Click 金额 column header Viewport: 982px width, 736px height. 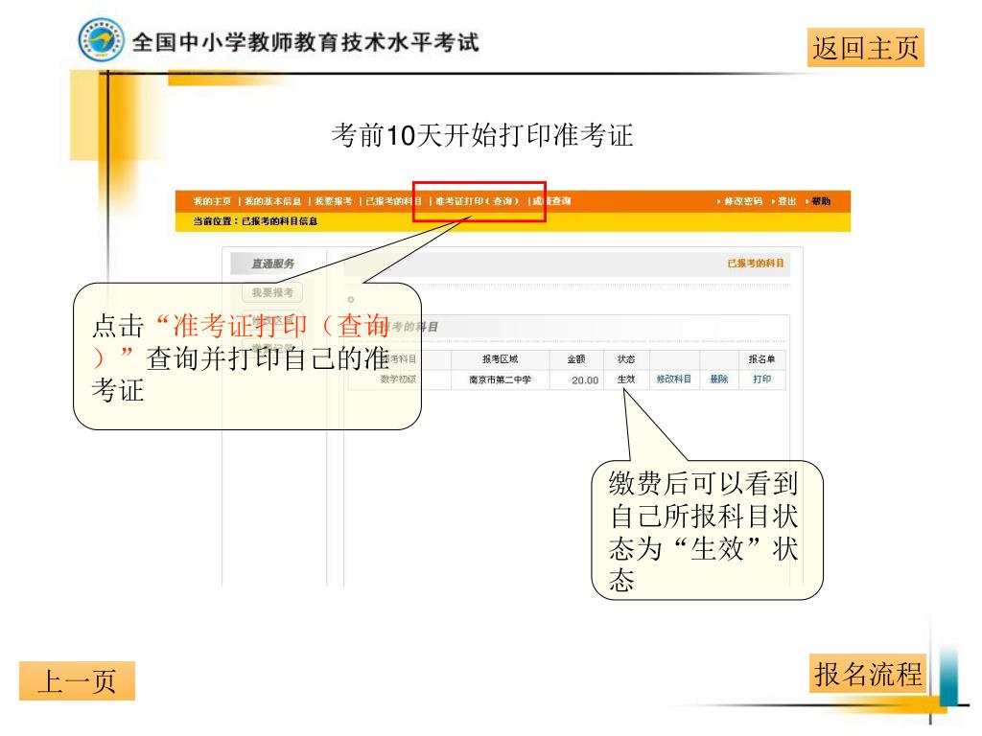tap(576, 359)
